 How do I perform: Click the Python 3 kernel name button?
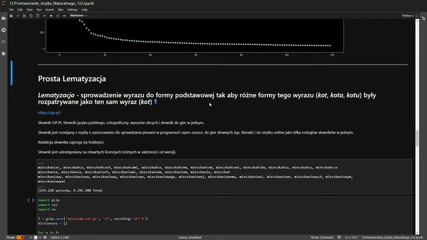tap(408, 16)
